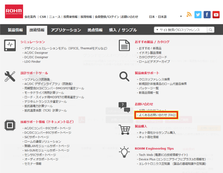Open 会員登録/ログイン link
This screenshot has height=173, width=223.
coord(107,17)
